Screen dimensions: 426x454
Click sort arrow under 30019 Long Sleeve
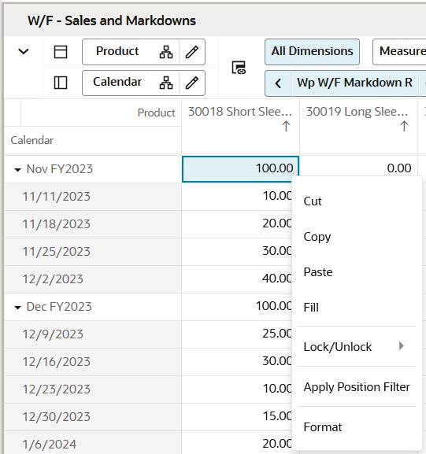point(404,126)
